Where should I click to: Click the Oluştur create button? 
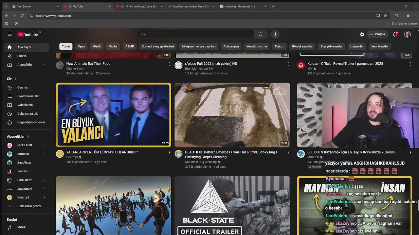(x=377, y=34)
